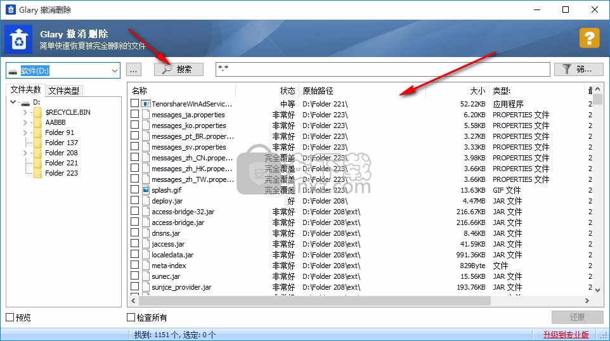This screenshot has height=341, width=610.
Task: Click the browse ellipsis button
Action: click(x=133, y=70)
